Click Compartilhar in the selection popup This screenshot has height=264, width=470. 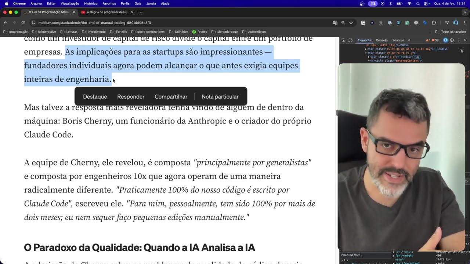click(171, 97)
